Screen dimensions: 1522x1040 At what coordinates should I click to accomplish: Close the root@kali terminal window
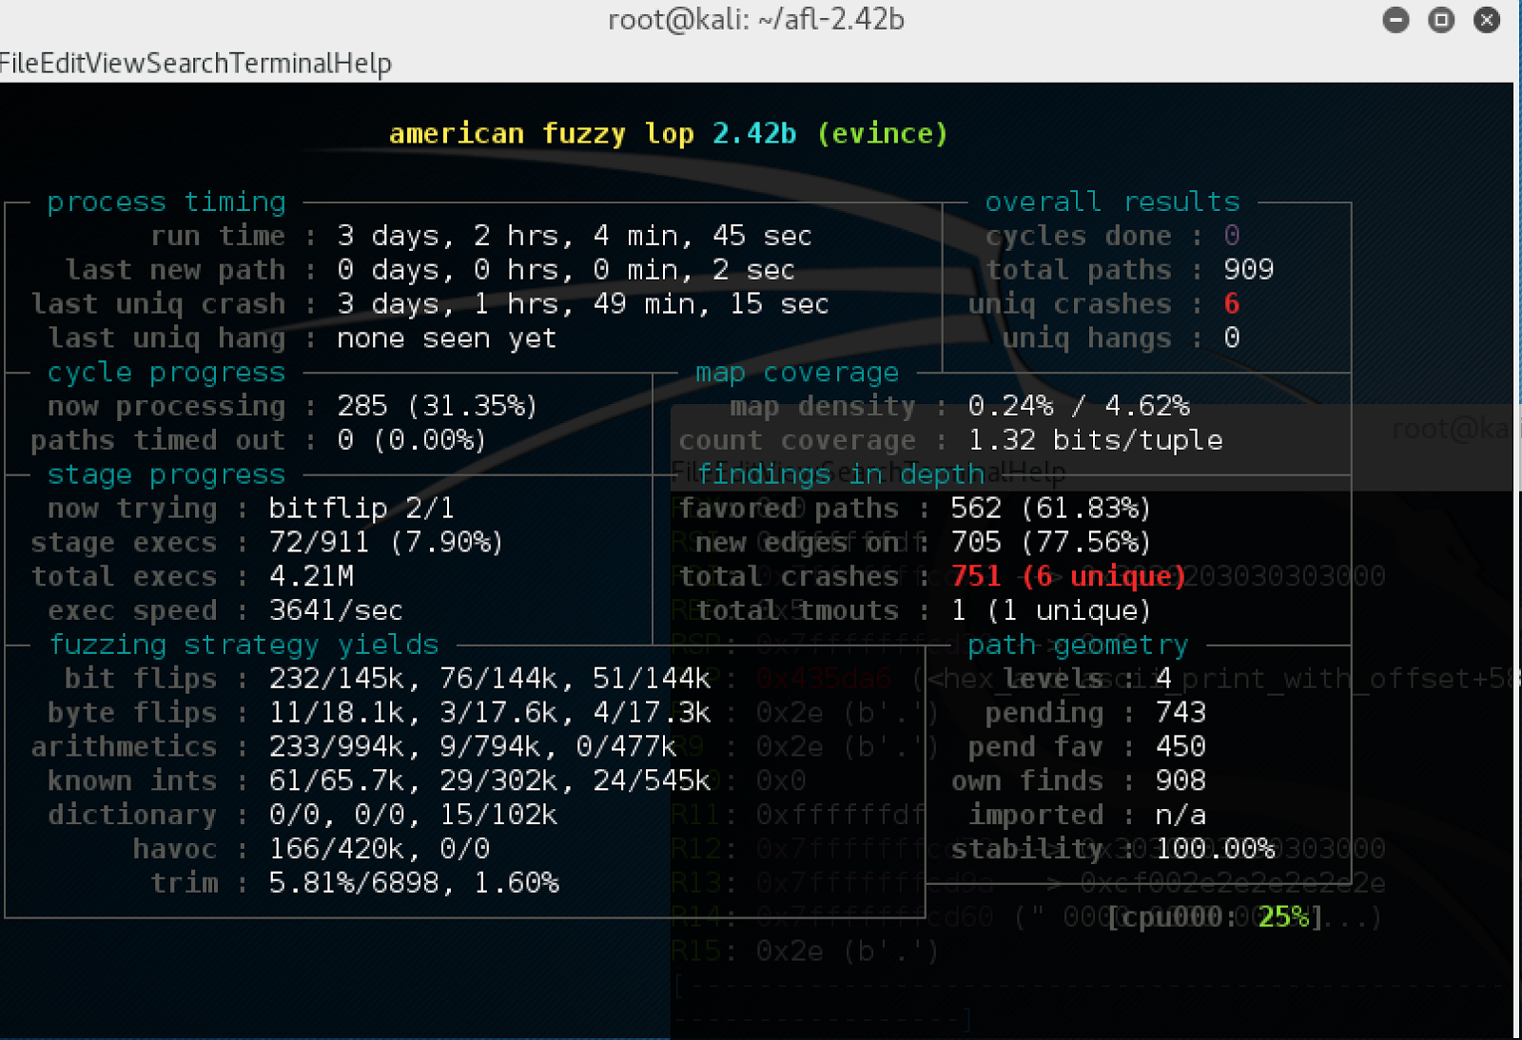point(1487,20)
